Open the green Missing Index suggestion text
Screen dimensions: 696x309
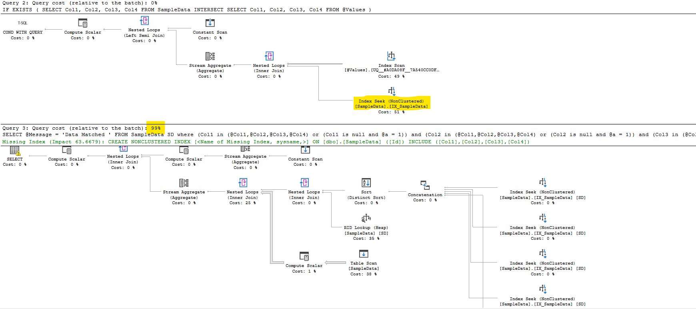pyautogui.click(x=266, y=142)
